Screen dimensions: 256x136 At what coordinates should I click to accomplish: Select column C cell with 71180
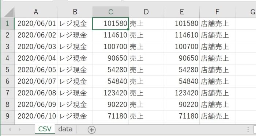coord(110,116)
